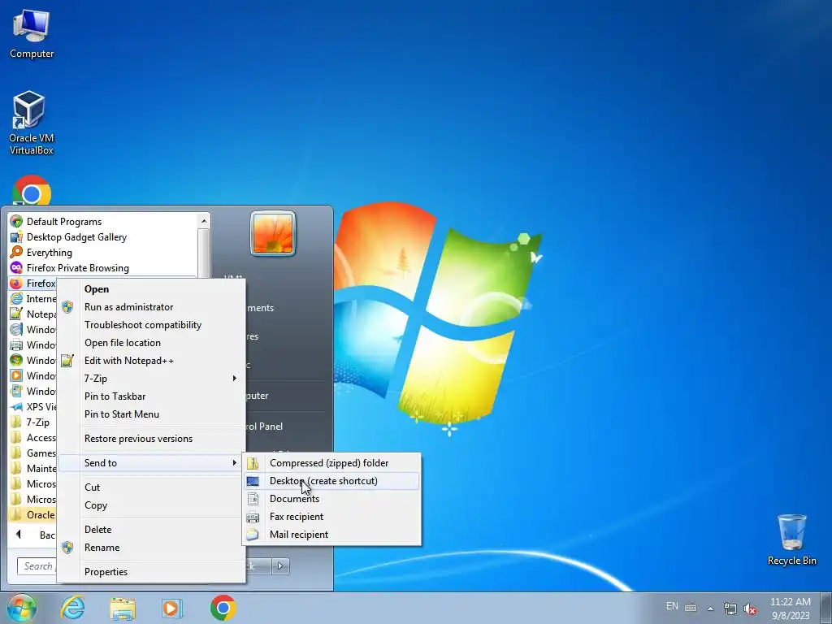Select Fax recipient in submenu
This screenshot has width=832, height=624.
tap(331, 516)
